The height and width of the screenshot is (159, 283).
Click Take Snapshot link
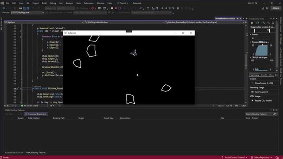[x=261, y=92]
